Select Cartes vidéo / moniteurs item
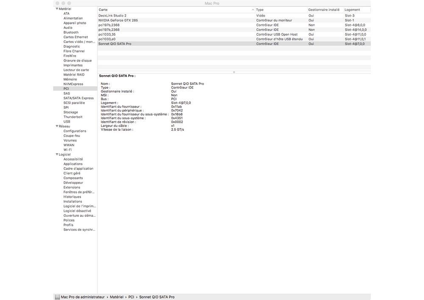The width and height of the screenshot is (424, 300). tap(79, 42)
